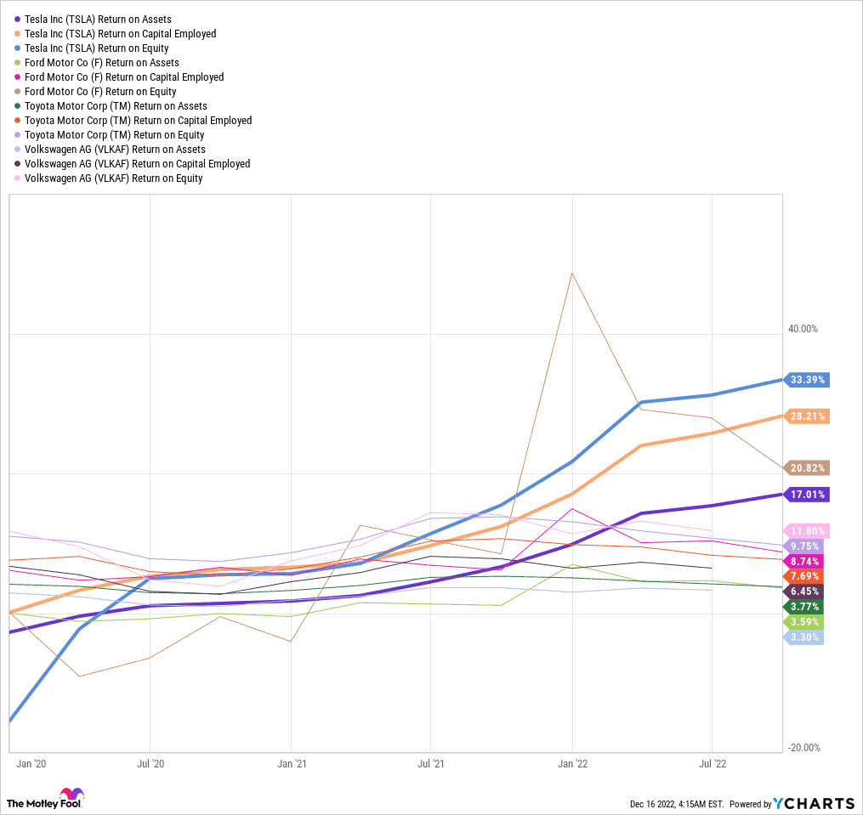The width and height of the screenshot is (863, 815).
Task: Click the 33.39% blue value tag
Action: pyautogui.click(x=806, y=380)
